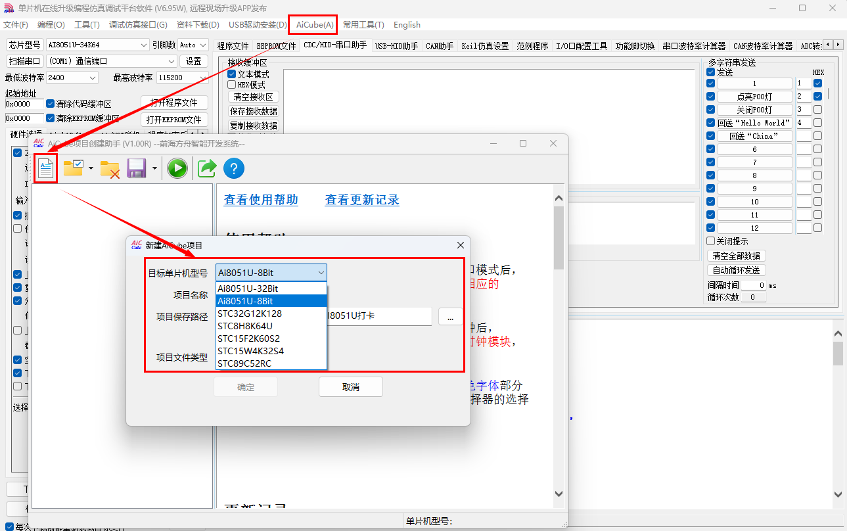Open the 引脚数 Auto dropdown

[193, 45]
